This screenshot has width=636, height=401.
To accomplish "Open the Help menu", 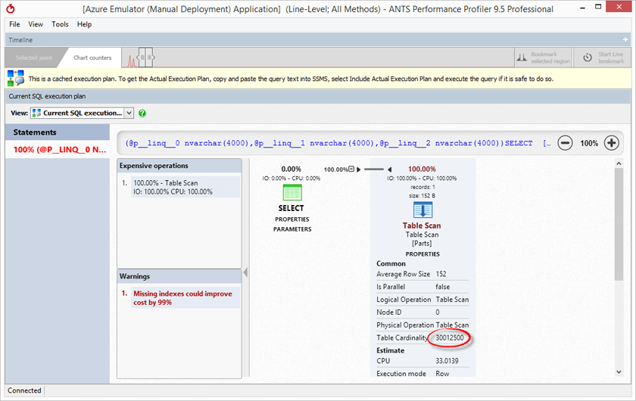I will pos(84,24).
